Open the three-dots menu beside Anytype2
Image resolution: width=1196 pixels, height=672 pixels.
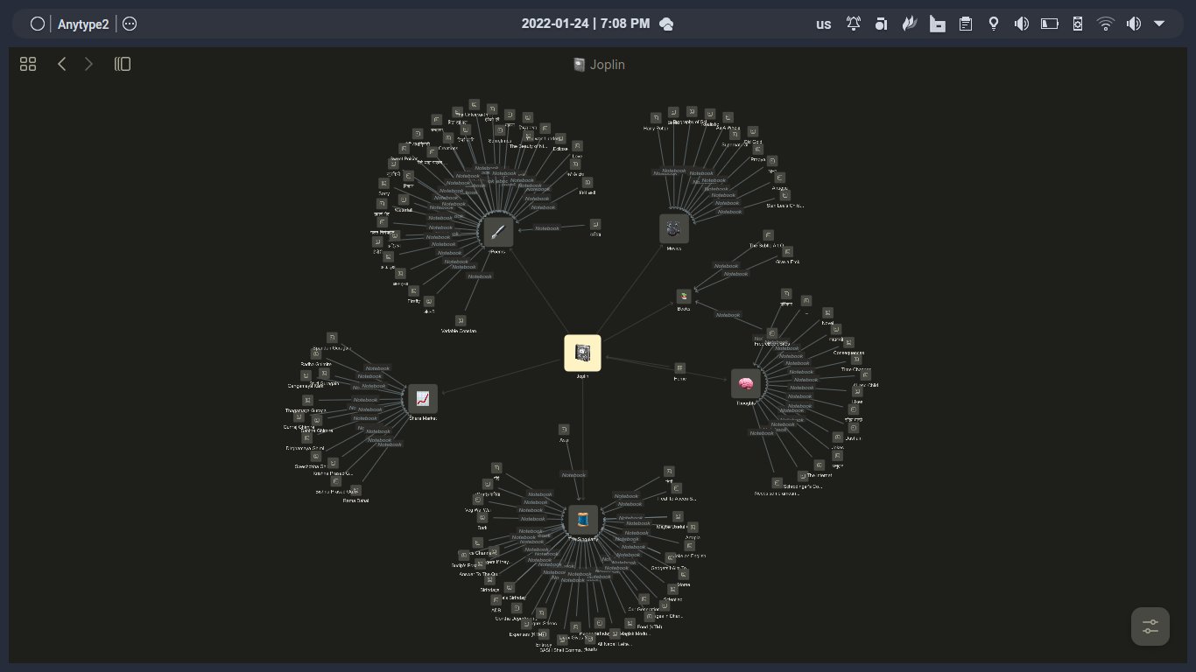[x=130, y=24]
